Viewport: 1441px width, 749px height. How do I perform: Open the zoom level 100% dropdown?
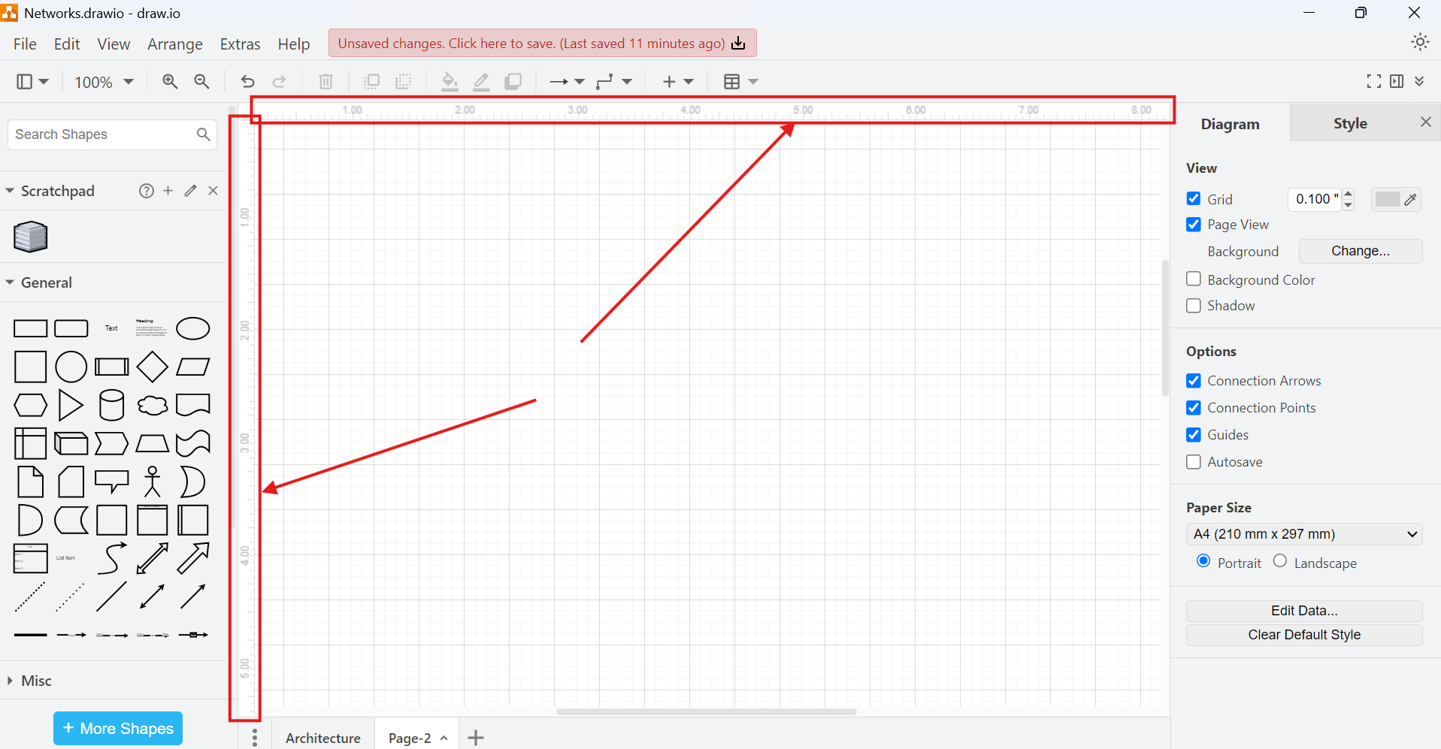103,81
